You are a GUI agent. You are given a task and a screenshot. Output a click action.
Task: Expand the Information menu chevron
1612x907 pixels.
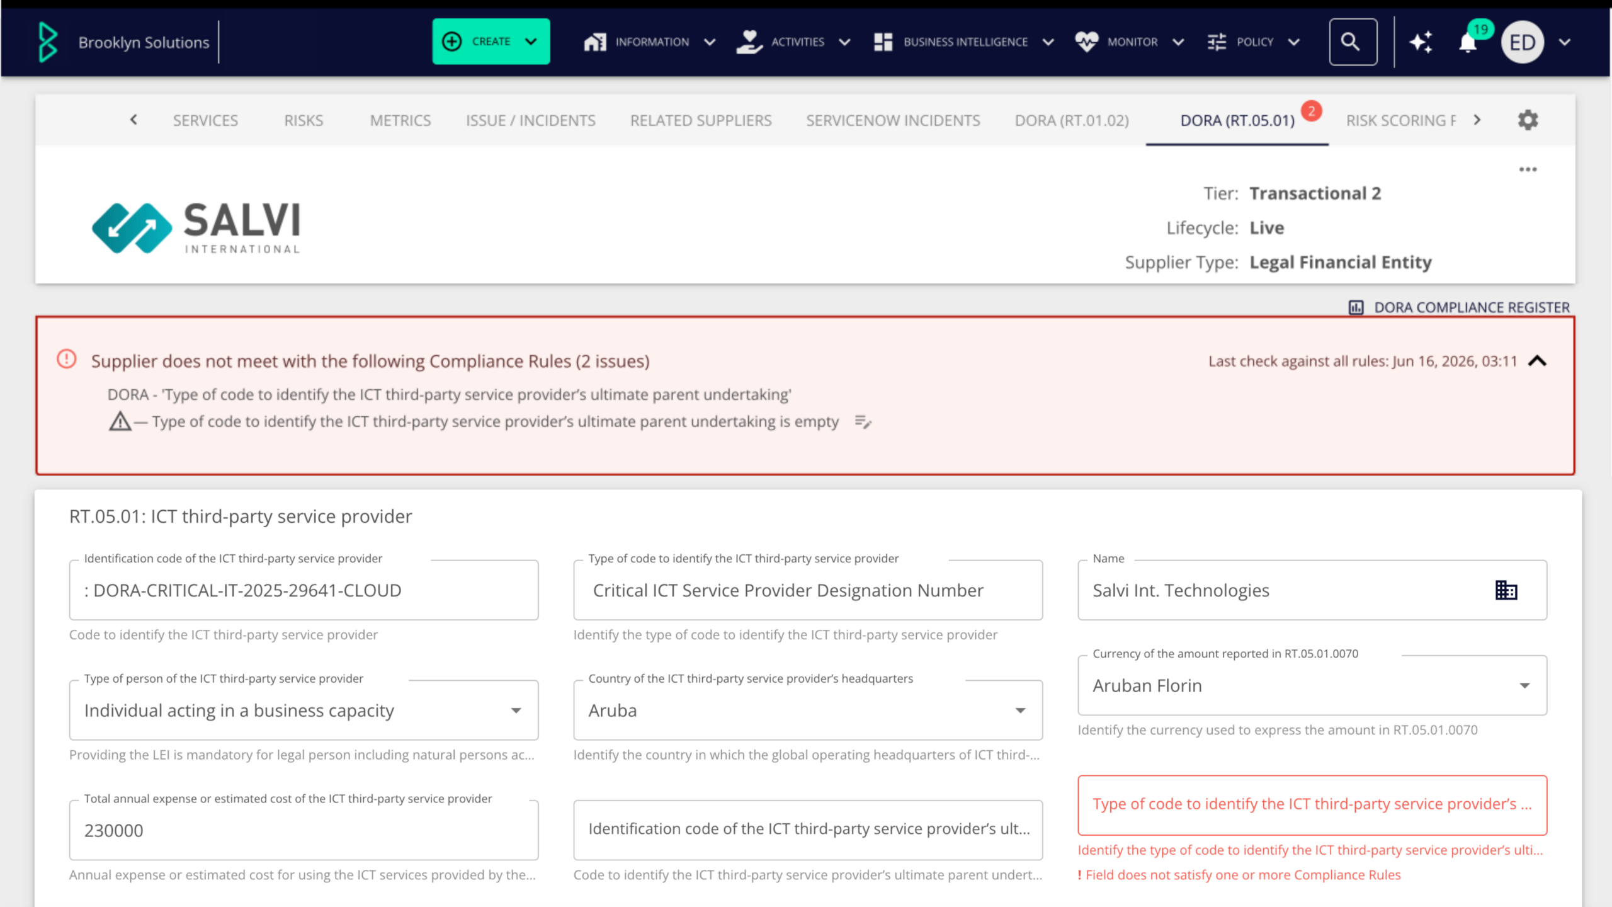click(x=710, y=42)
